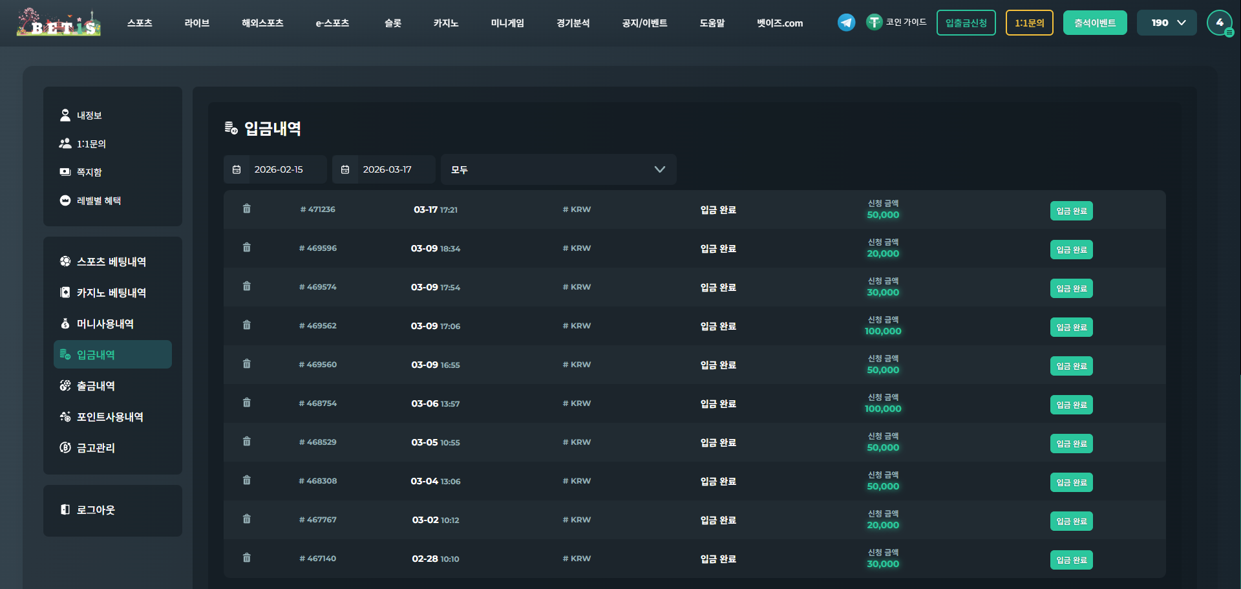The height and width of the screenshot is (589, 1241).
Task: Expand the 190 balance dropdown
Action: coord(1167,23)
